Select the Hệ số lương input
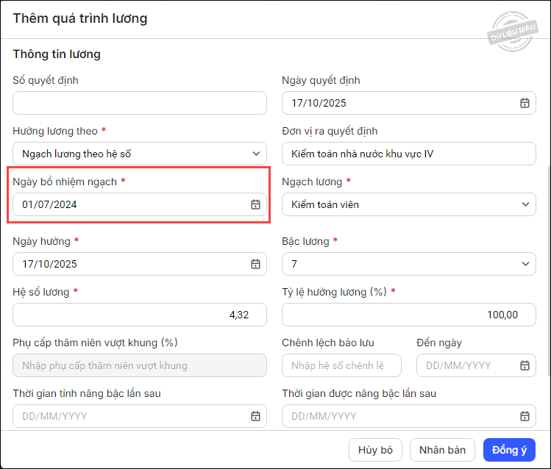Image resolution: width=551 pixels, height=469 pixels. tap(140, 315)
